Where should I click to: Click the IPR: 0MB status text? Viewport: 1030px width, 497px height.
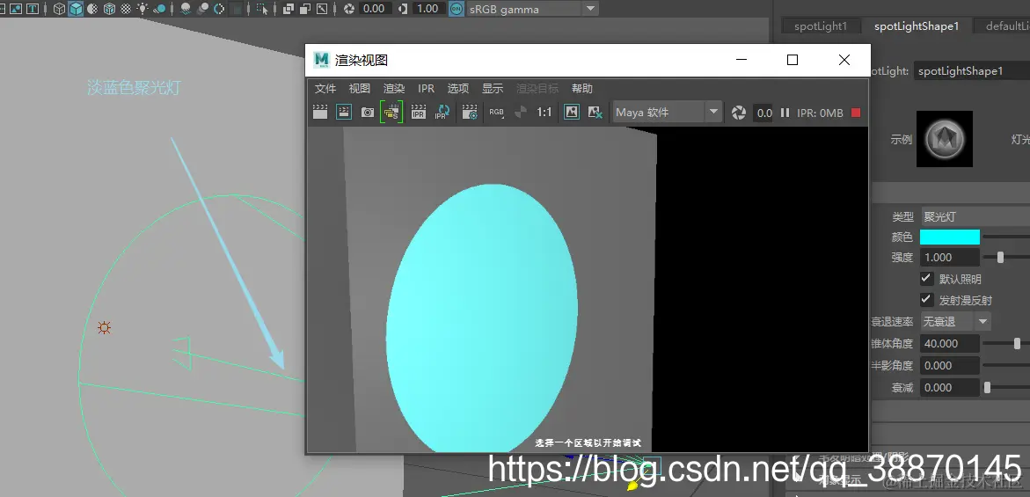820,113
